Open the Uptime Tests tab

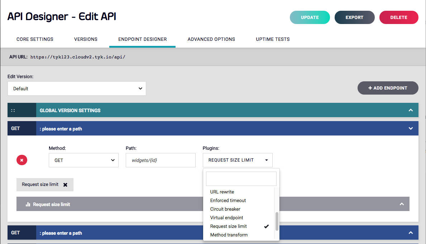tap(273, 39)
